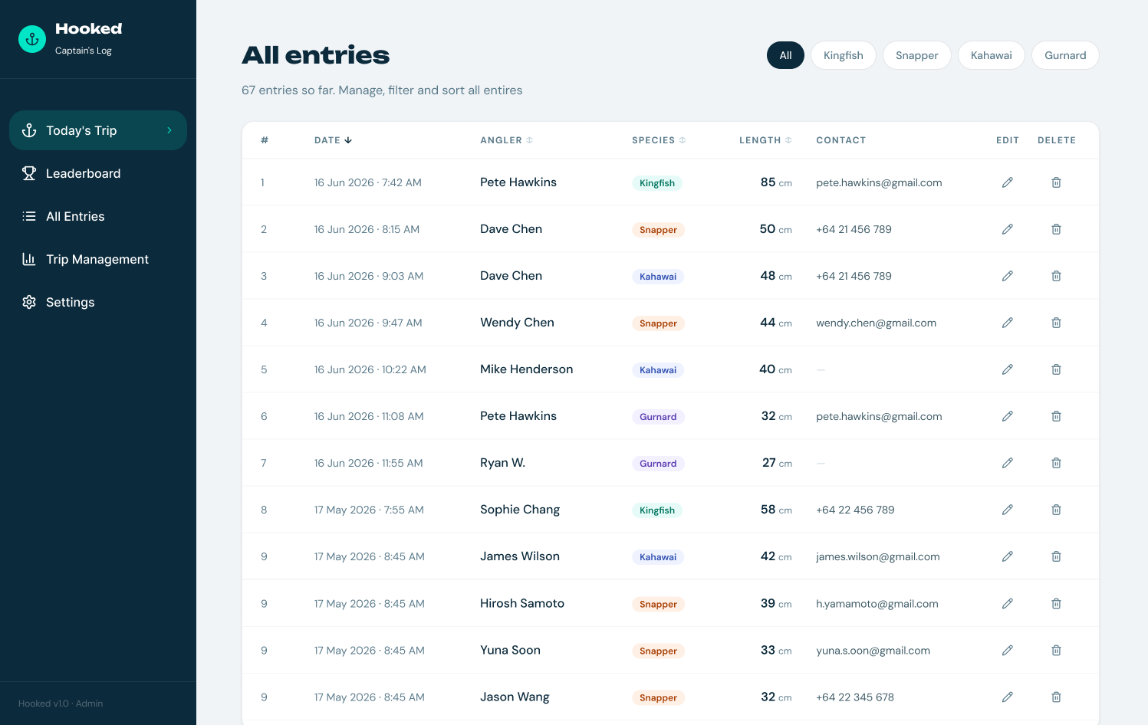Delete Pete Hawkins' 7:42 AM Kingfish entry
This screenshot has width=1148, height=725.
tap(1056, 182)
